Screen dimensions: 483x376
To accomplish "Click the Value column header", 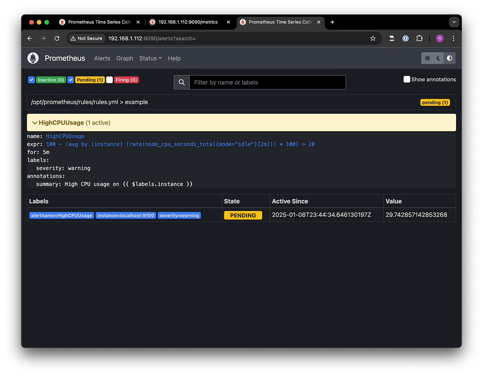I will coord(394,201).
